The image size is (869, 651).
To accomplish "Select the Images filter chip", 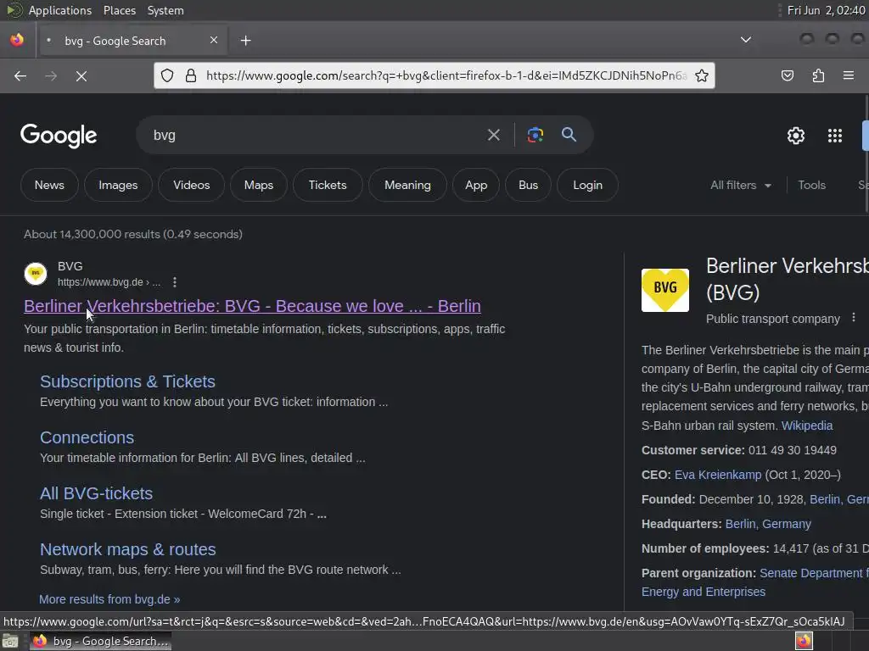I will [x=118, y=185].
